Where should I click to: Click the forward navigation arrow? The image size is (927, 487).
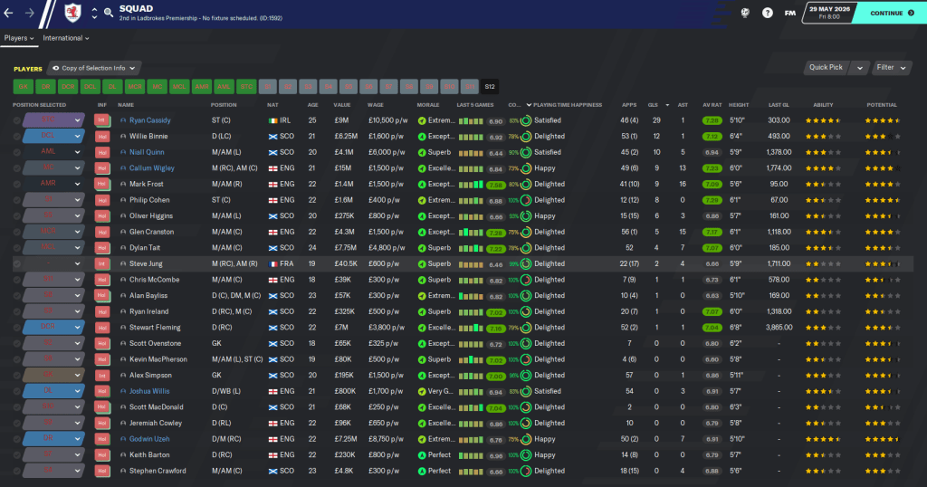tap(32, 14)
